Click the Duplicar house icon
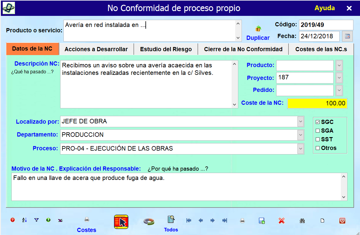 click(258, 29)
